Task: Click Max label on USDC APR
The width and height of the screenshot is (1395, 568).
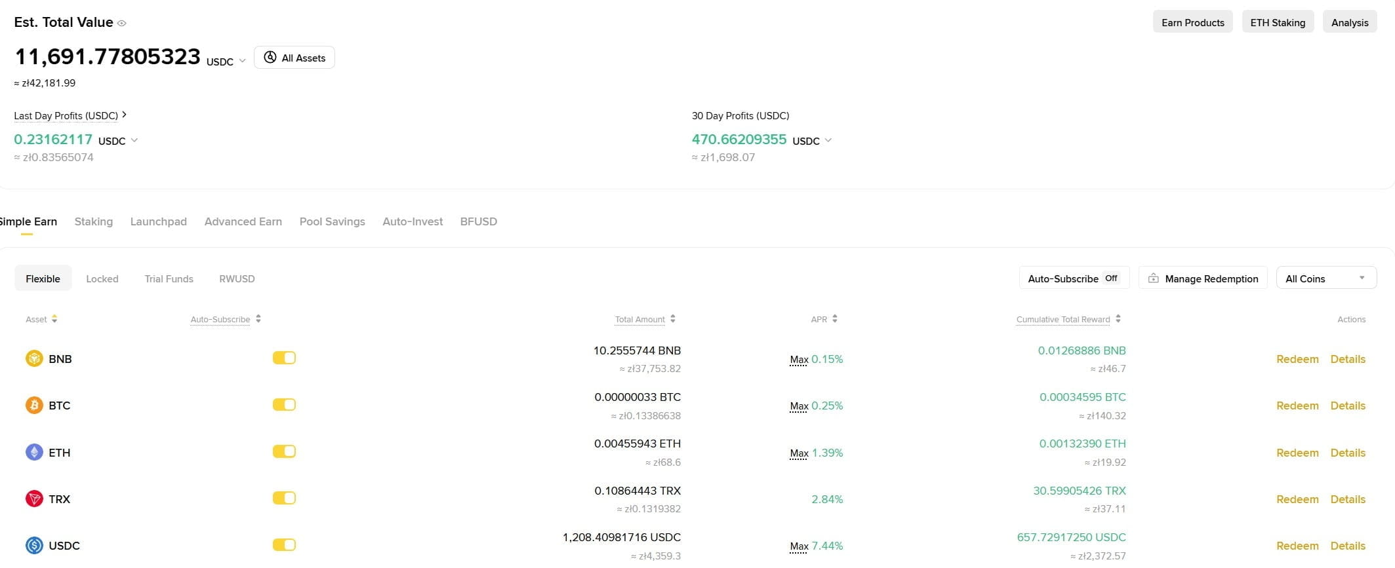Action: click(799, 546)
